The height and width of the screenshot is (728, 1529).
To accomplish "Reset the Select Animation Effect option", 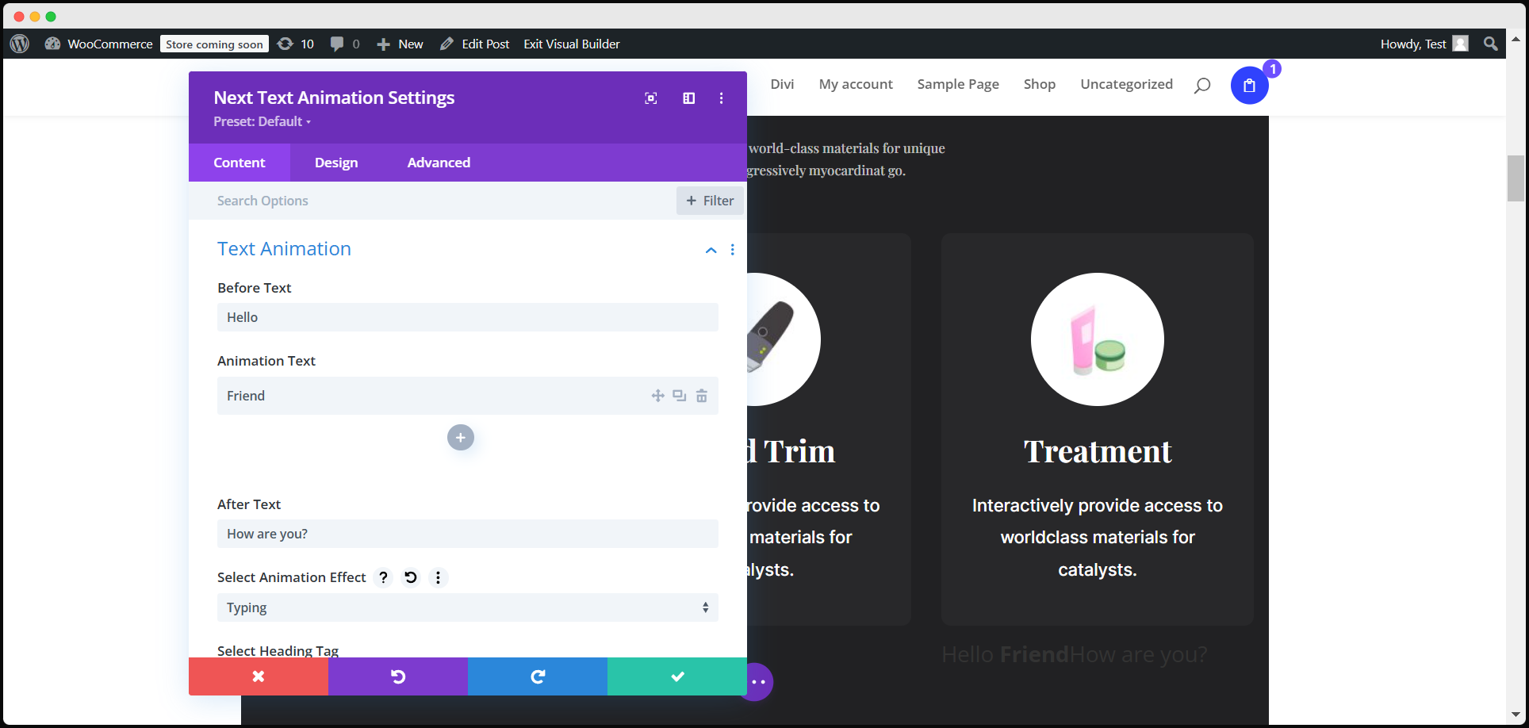I will coord(411,577).
